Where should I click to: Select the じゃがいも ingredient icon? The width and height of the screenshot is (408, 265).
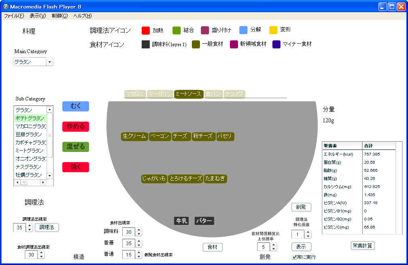click(x=154, y=179)
